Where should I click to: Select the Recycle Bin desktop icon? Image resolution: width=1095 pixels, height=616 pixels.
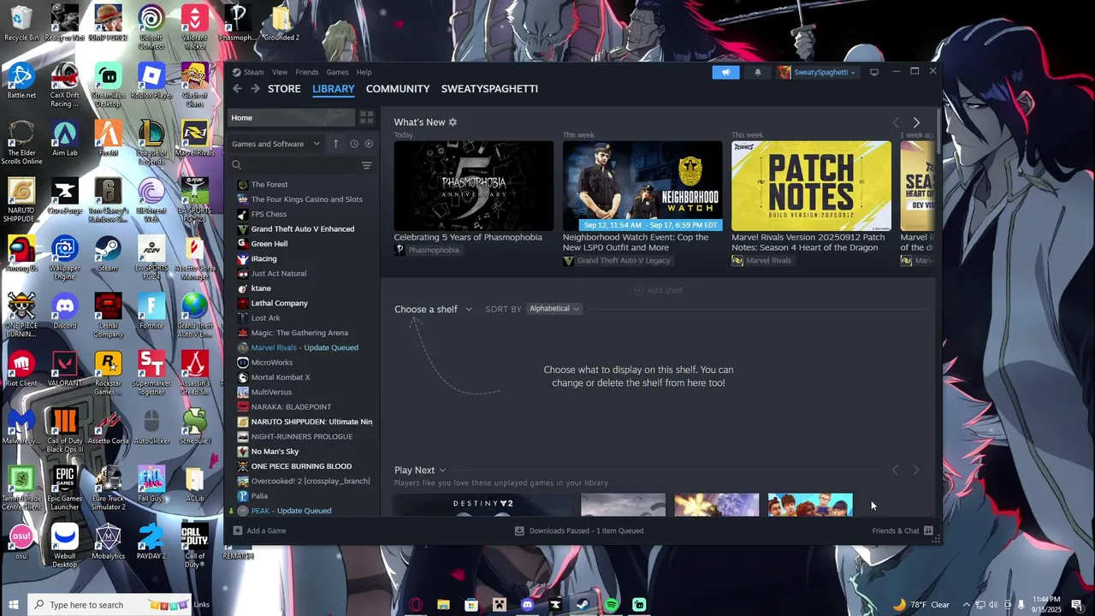pos(21,23)
